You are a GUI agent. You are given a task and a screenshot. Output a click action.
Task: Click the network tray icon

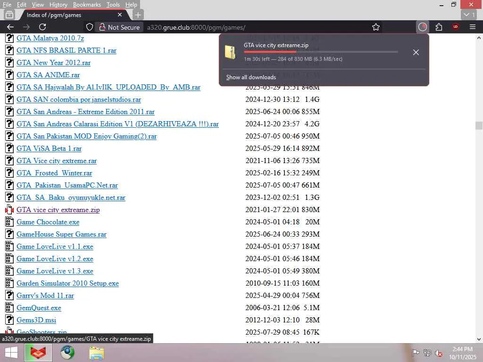click(x=427, y=353)
